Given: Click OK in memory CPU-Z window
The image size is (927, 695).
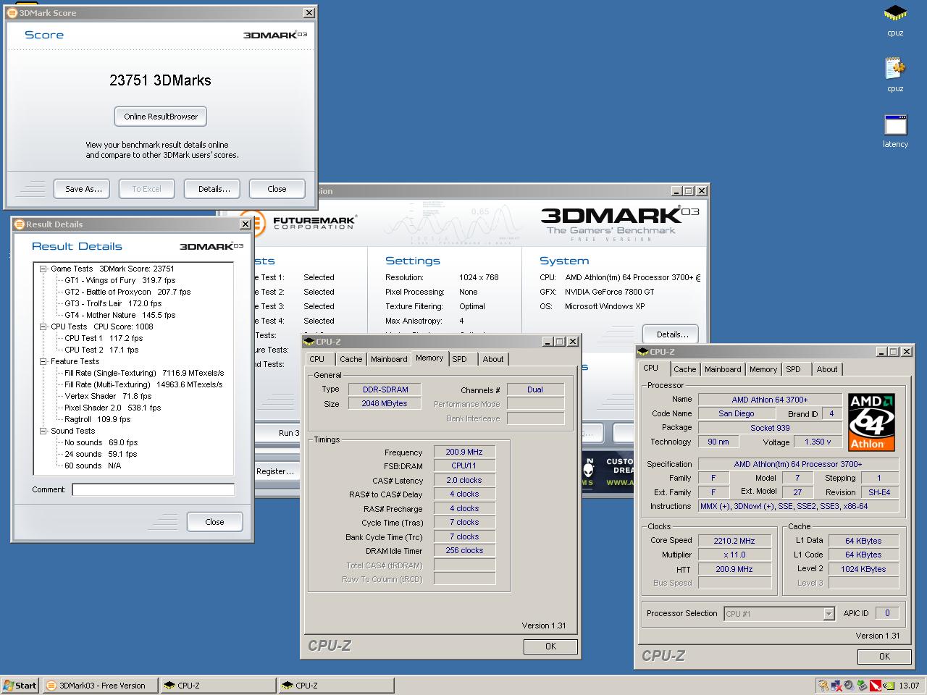Looking at the screenshot, I should tap(550, 646).
